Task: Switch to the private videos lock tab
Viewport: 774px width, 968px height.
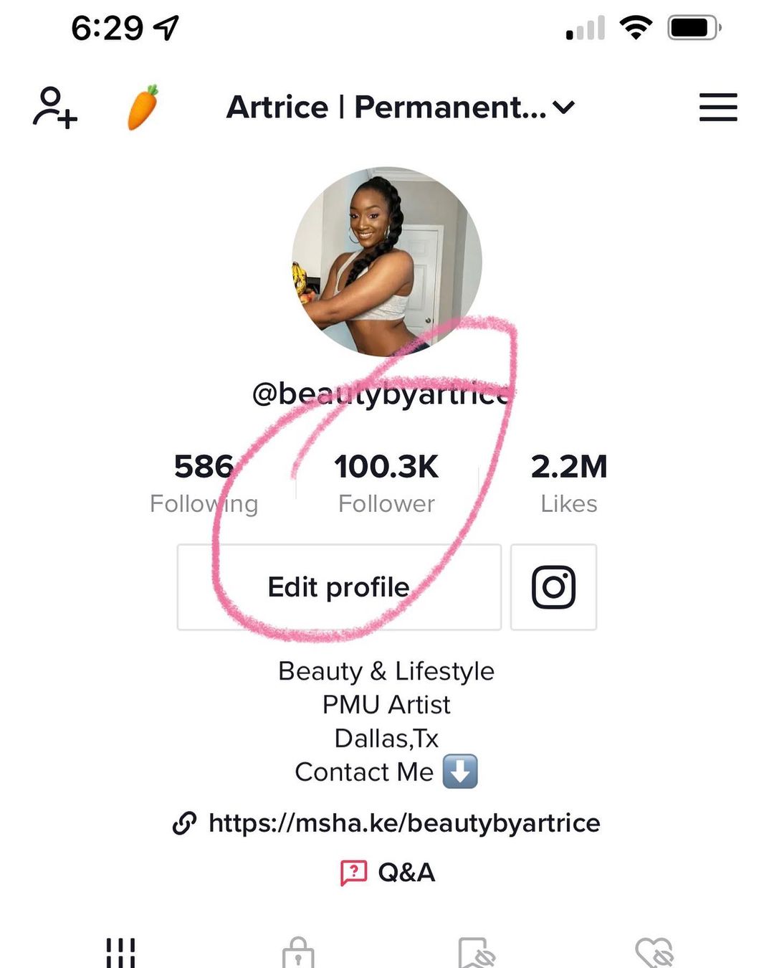Action: 298,952
